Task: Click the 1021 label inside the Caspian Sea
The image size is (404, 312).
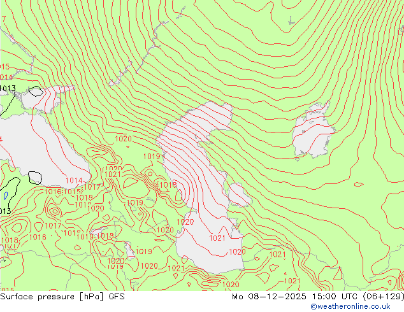Action: coord(217,238)
